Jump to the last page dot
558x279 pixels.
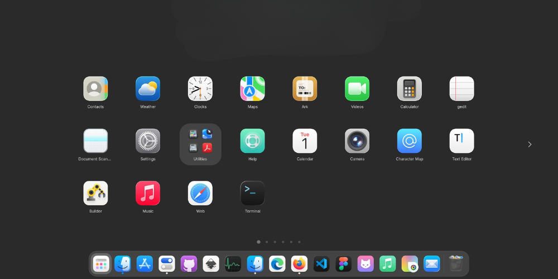point(299,242)
